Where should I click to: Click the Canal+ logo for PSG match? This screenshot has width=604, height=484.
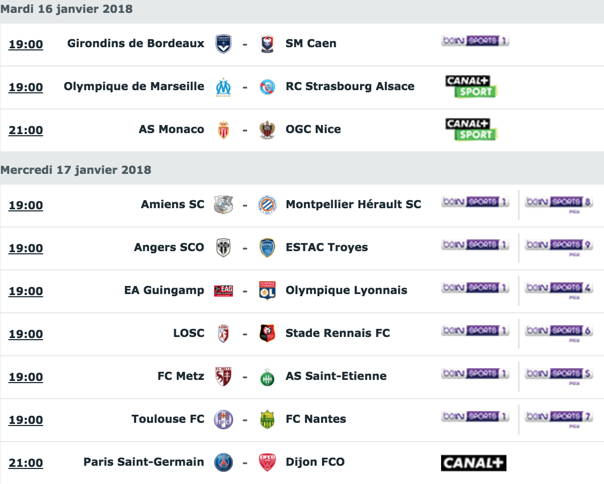click(x=473, y=463)
